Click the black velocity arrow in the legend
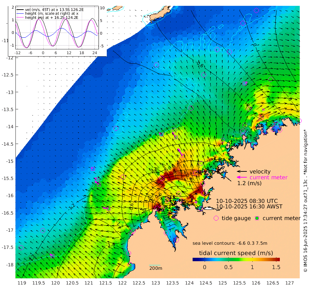Image resolution: width=309 pixels, height=290 pixels. (242, 171)
